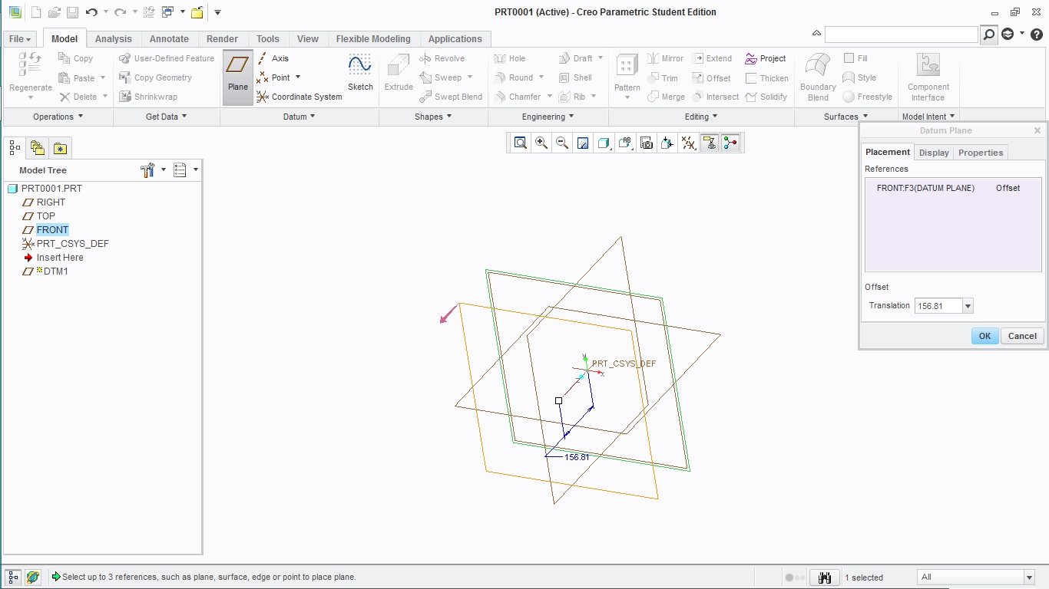Open Datum Display Filters dropdown

point(689,143)
